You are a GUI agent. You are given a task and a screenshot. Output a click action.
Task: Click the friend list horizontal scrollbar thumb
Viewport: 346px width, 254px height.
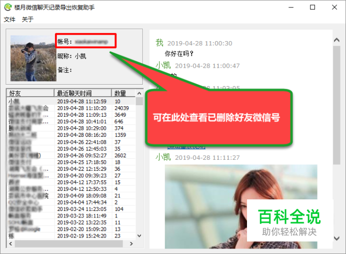tap(68, 243)
